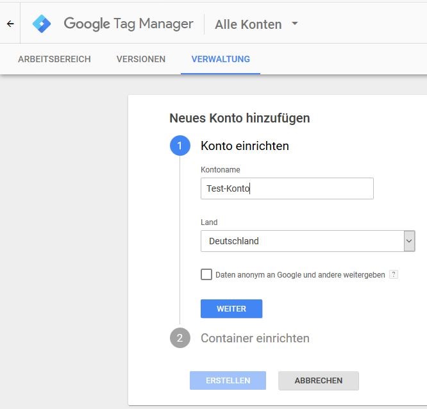427x409 pixels.
Task: Open the Versionen tab
Action: pos(141,59)
